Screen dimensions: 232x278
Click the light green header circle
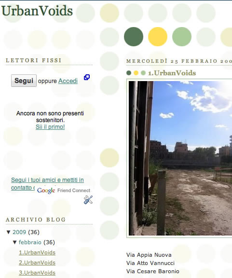(x=182, y=37)
